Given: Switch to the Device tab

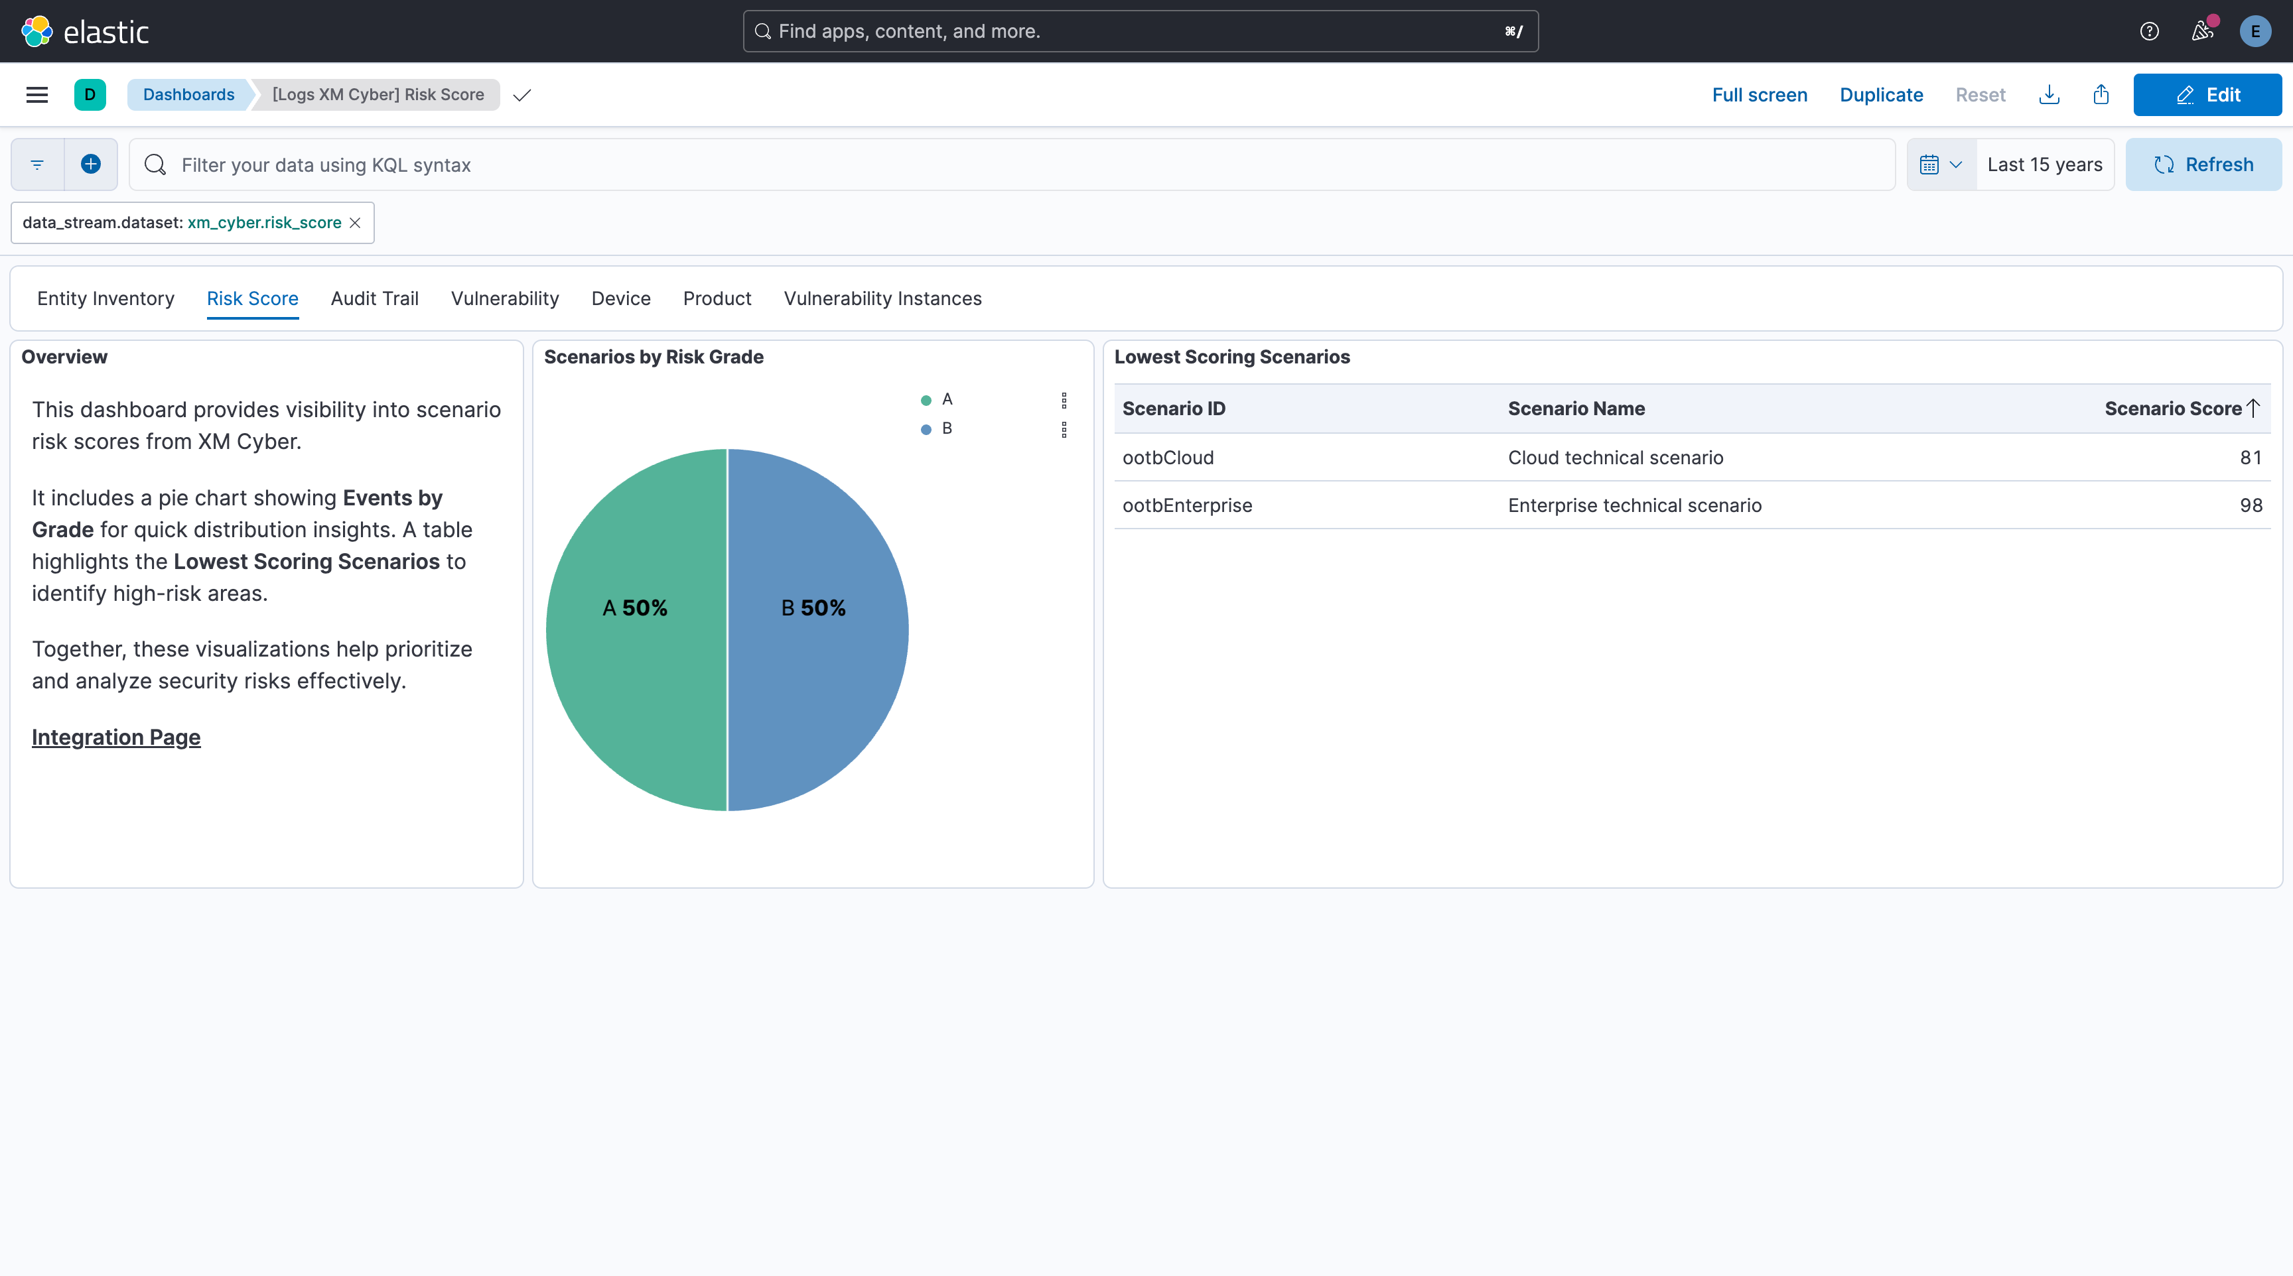Looking at the screenshot, I should click(x=621, y=299).
